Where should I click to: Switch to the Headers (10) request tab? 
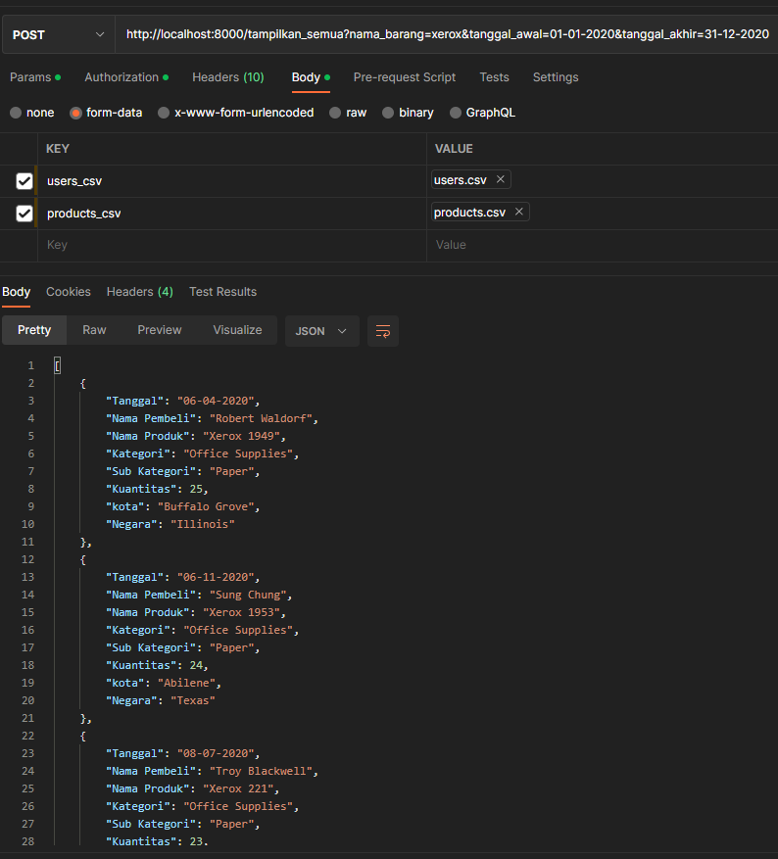click(228, 76)
